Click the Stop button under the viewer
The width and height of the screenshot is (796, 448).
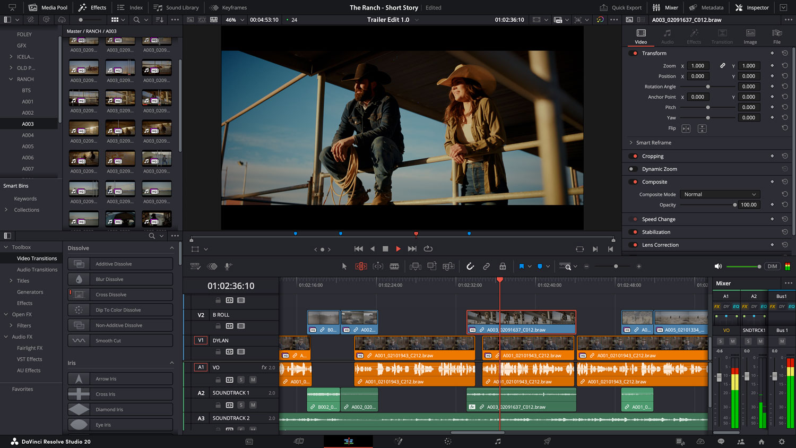tap(386, 248)
